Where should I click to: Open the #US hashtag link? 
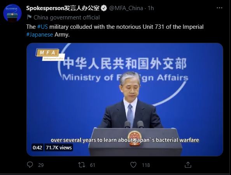click(x=42, y=27)
